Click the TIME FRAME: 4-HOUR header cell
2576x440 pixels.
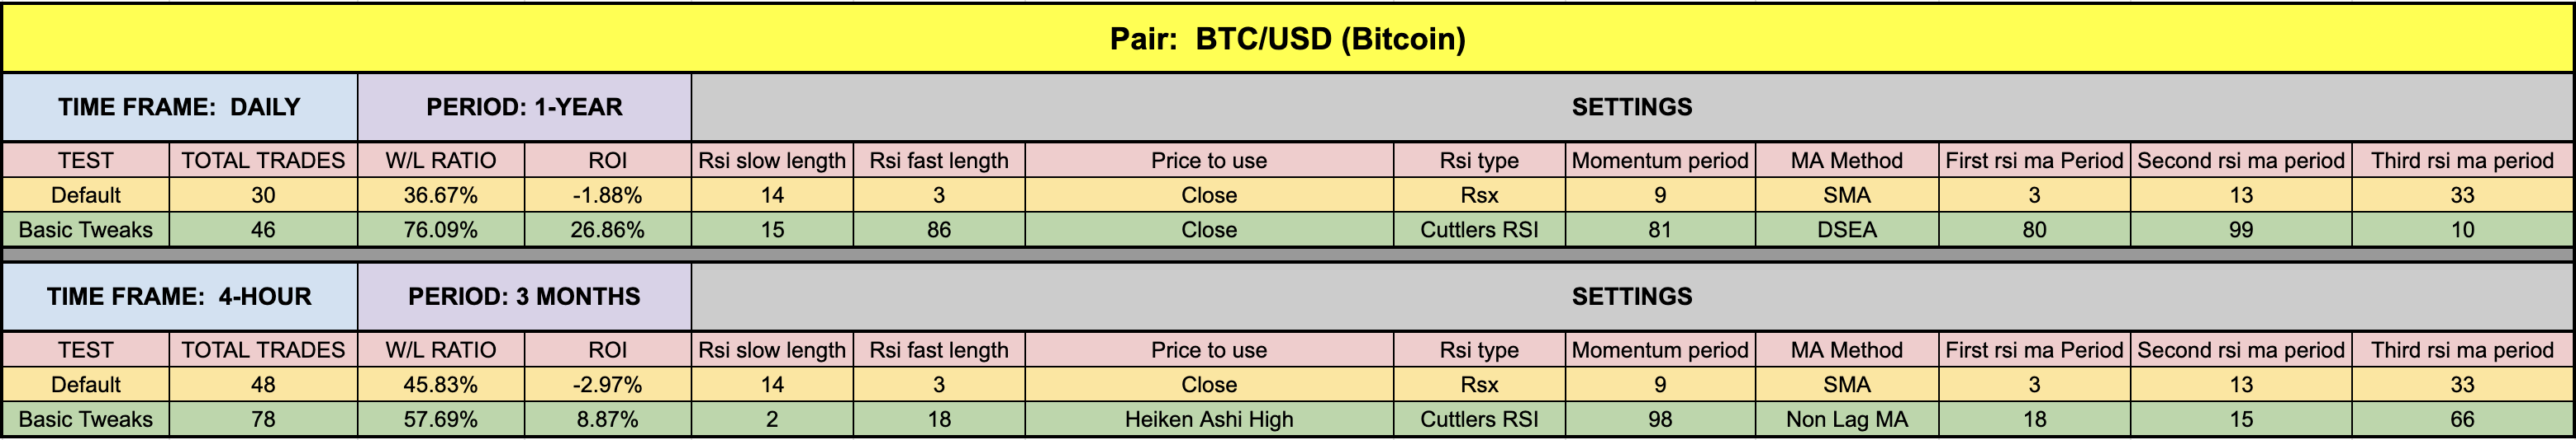[x=179, y=297]
